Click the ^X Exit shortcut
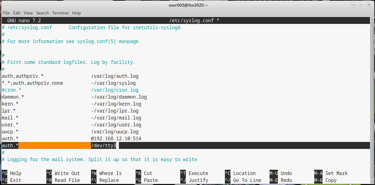375x185 pixels. pos(11,180)
